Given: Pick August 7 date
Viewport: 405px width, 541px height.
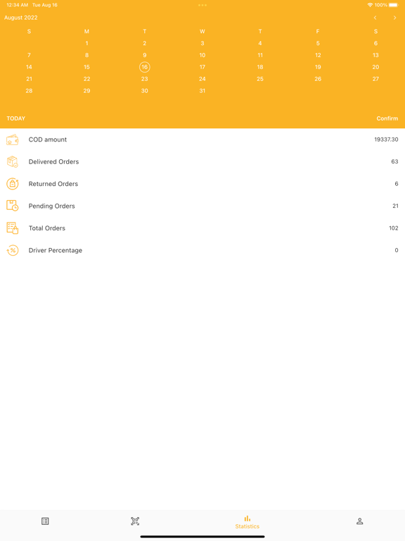Looking at the screenshot, I should pyautogui.click(x=29, y=55).
